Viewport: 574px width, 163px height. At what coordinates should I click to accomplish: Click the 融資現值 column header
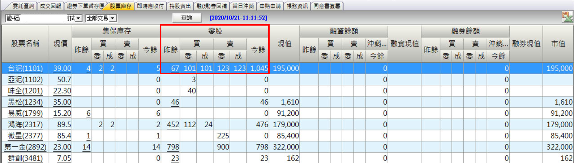coord(404,44)
